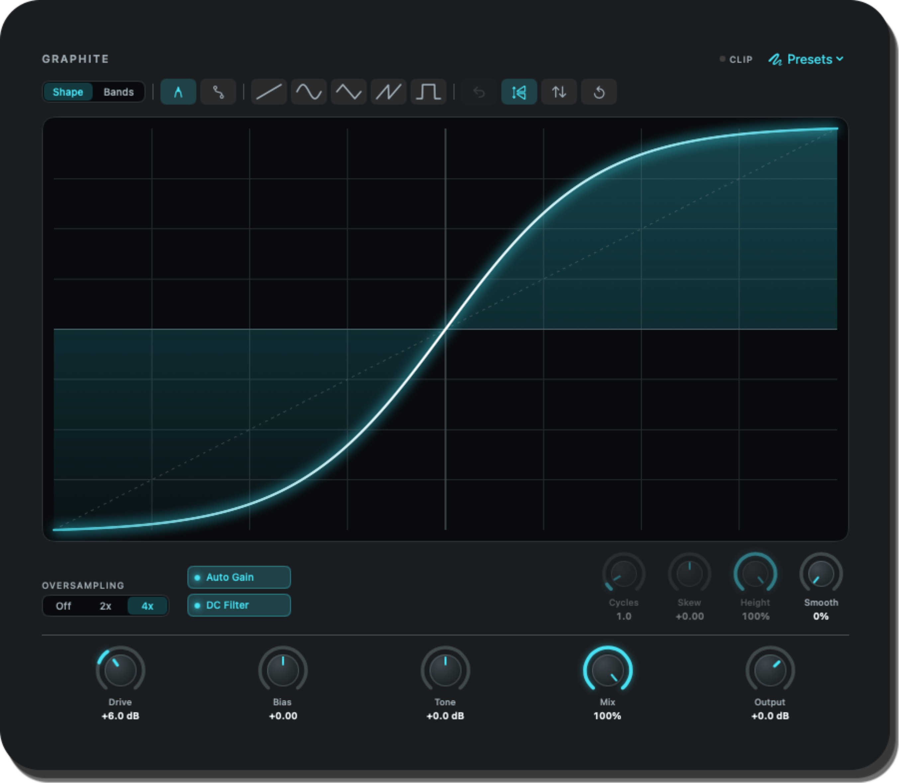
Task: Click the reset curve icon
Action: (x=599, y=92)
